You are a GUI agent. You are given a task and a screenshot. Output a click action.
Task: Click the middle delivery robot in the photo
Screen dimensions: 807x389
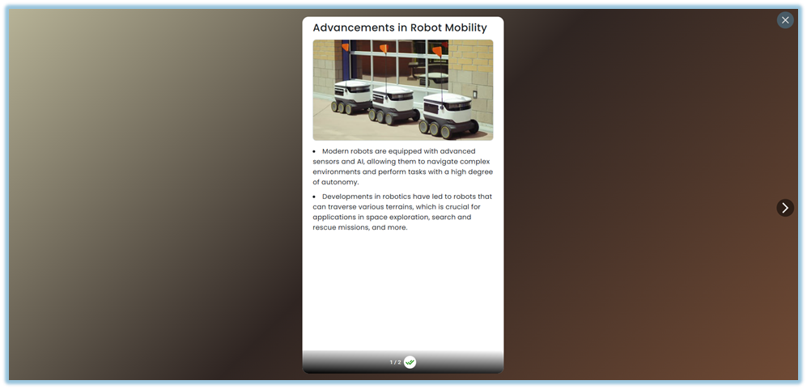pyautogui.click(x=392, y=104)
